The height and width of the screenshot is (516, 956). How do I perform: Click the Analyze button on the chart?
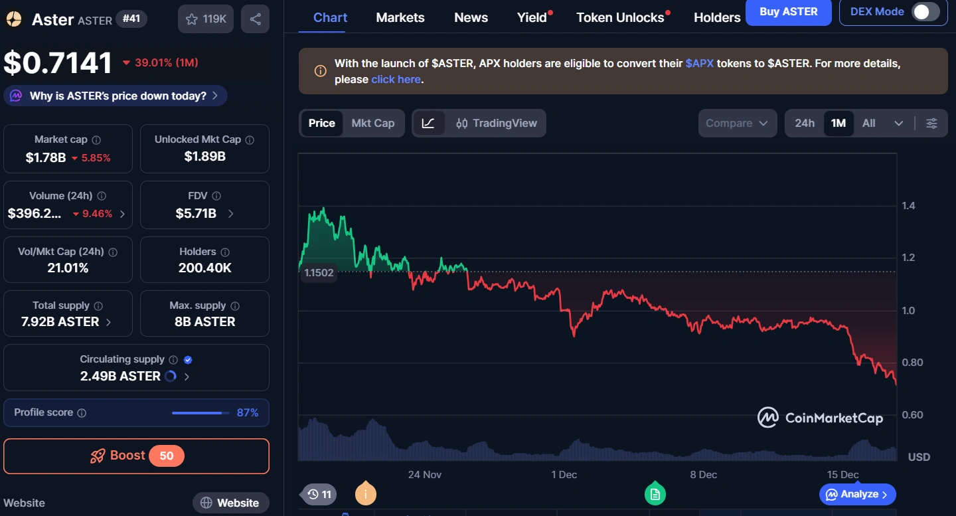(857, 494)
